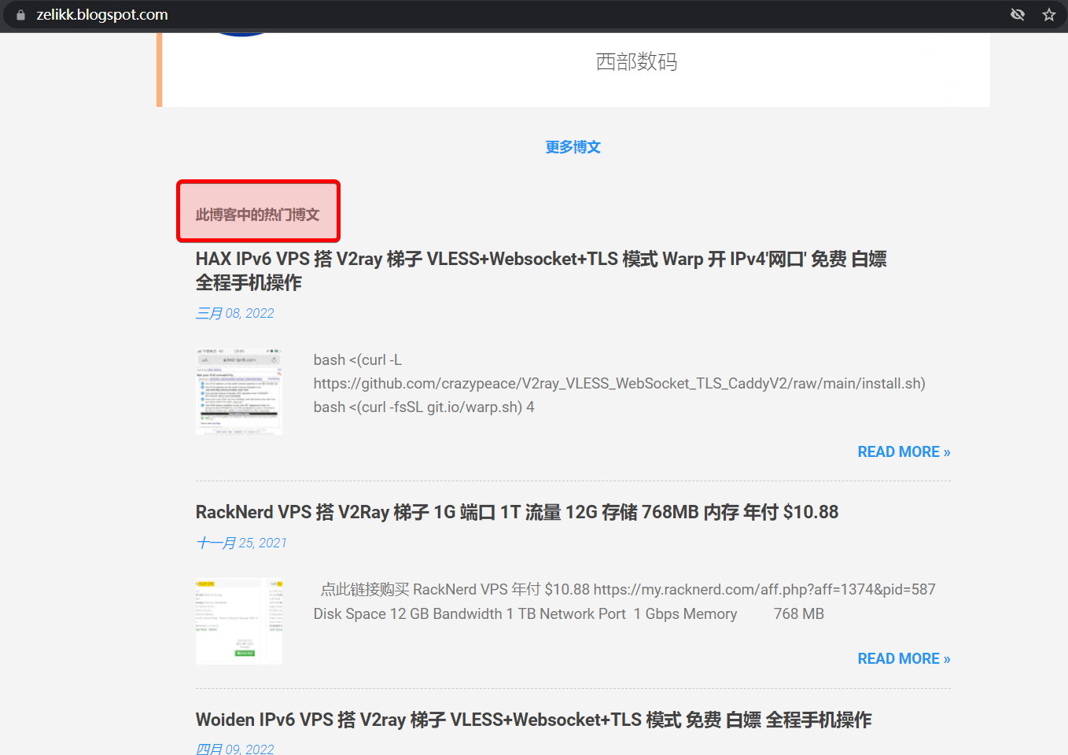Open the RackNerd VPS $10.88 article title
Screen dimensions: 1068x755
pyautogui.click(x=516, y=511)
